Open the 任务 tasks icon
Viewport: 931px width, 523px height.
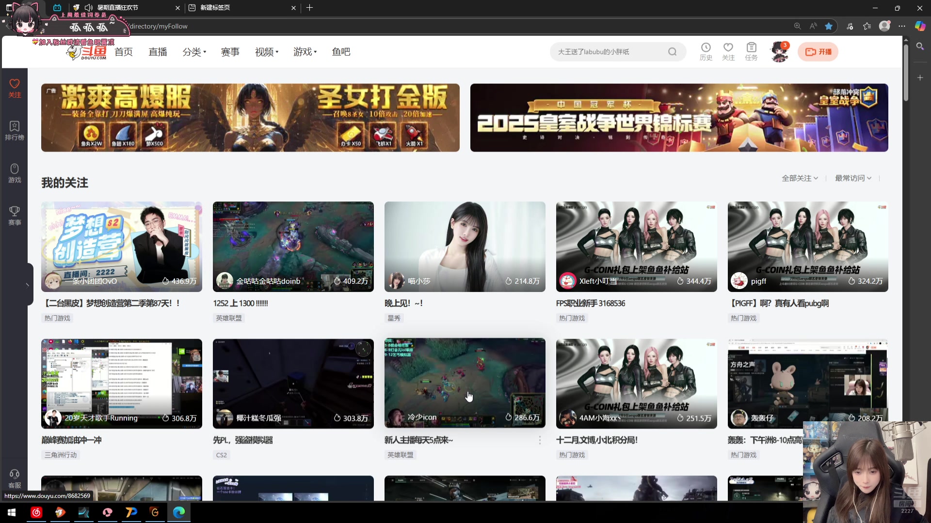click(x=751, y=51)
